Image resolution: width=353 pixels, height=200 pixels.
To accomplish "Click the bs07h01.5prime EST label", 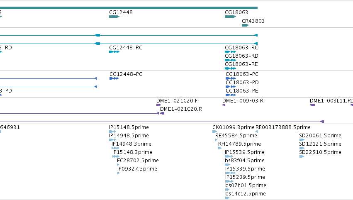I will [x=246, y=186].
